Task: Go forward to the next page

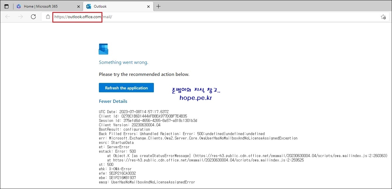Action: 20,17
